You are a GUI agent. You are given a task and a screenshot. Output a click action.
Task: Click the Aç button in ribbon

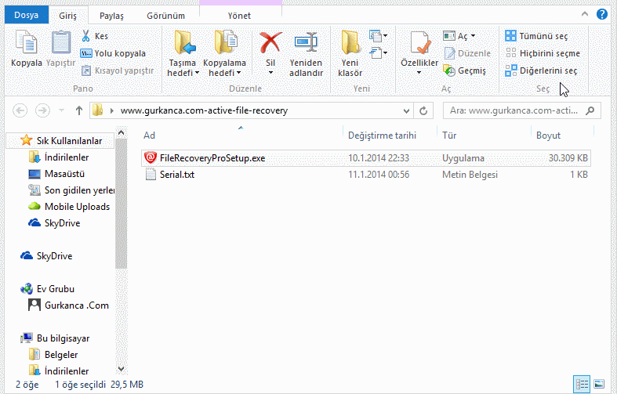pyautogui.click(x=459, y=36)
